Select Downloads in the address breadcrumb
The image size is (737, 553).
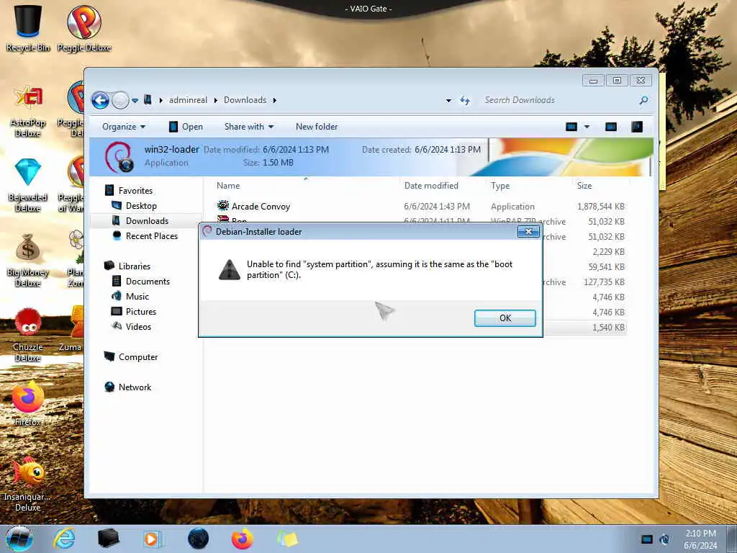tap(245, 100)
